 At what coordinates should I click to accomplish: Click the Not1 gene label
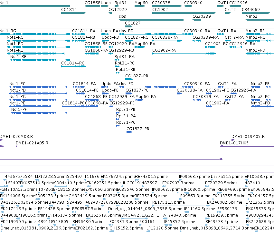(x=4, y=3)
